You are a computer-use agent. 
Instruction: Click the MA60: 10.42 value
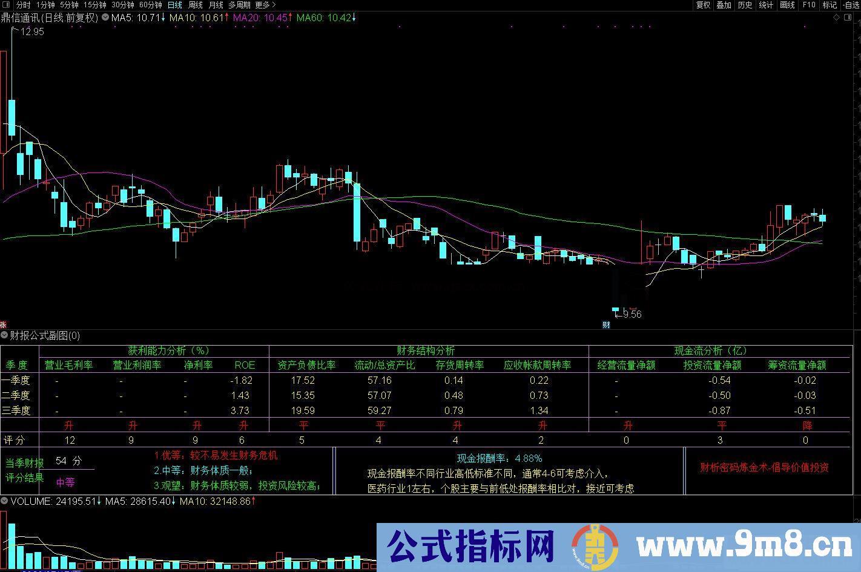pos(324,18)
